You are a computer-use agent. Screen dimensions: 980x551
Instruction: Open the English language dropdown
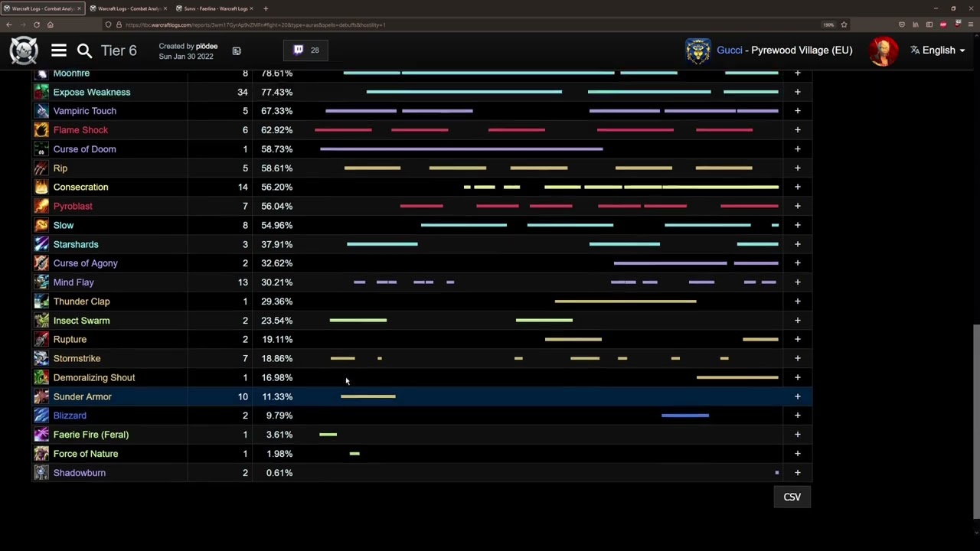tap(938, 51)
